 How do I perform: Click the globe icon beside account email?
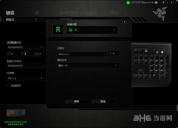coord(156,3)
